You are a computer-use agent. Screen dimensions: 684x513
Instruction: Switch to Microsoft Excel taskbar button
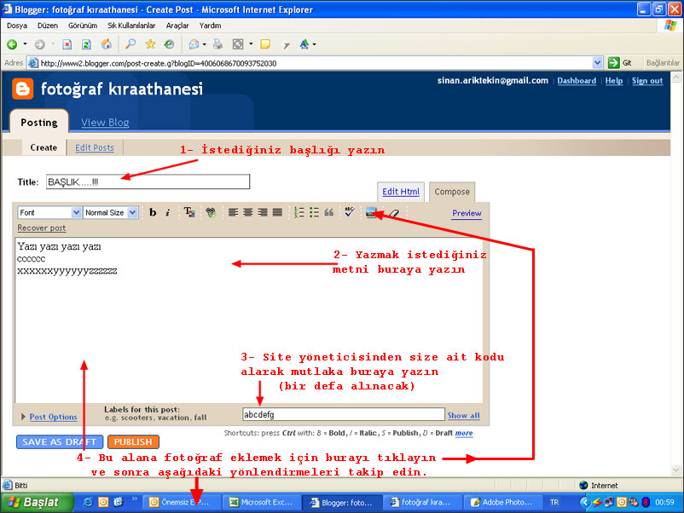(x=261, y=503)
